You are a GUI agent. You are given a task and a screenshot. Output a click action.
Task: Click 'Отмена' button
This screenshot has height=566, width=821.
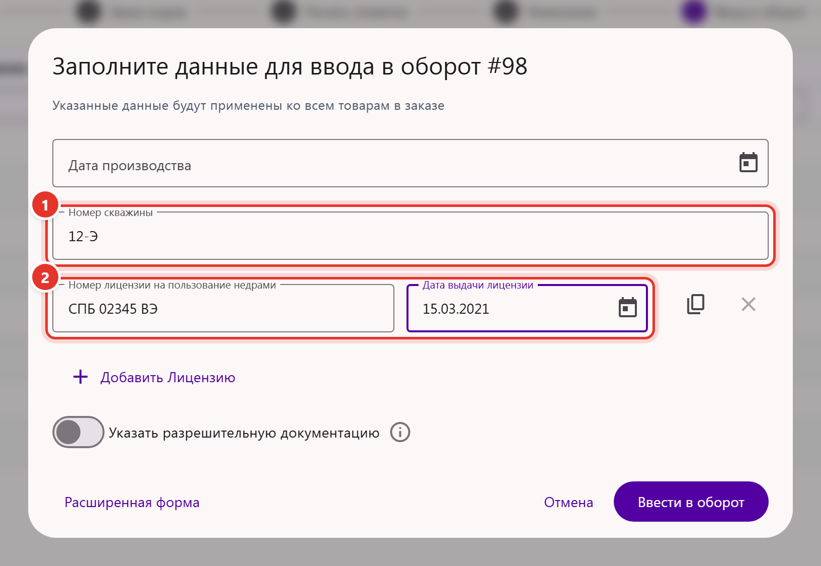(568, 503)
